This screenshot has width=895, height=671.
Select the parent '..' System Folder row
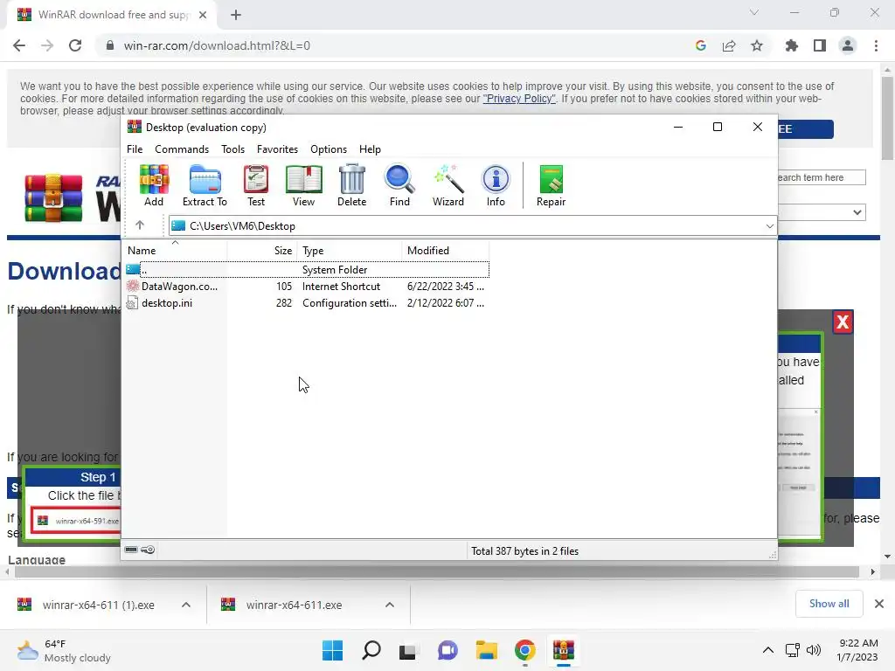pyautogui.click(x=306, y=269)
